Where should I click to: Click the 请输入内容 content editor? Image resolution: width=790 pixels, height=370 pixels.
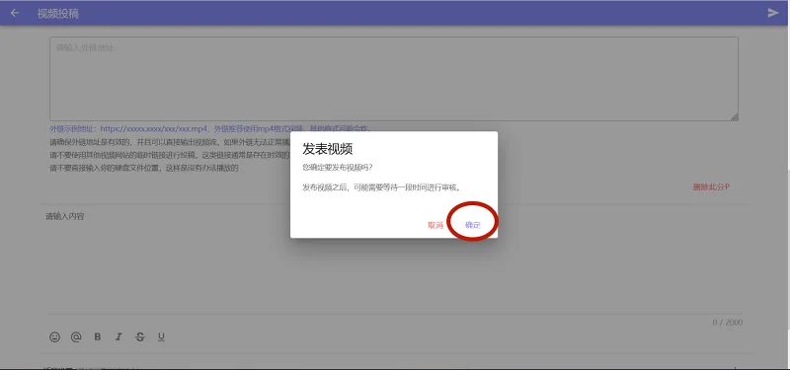pos(394,261)
